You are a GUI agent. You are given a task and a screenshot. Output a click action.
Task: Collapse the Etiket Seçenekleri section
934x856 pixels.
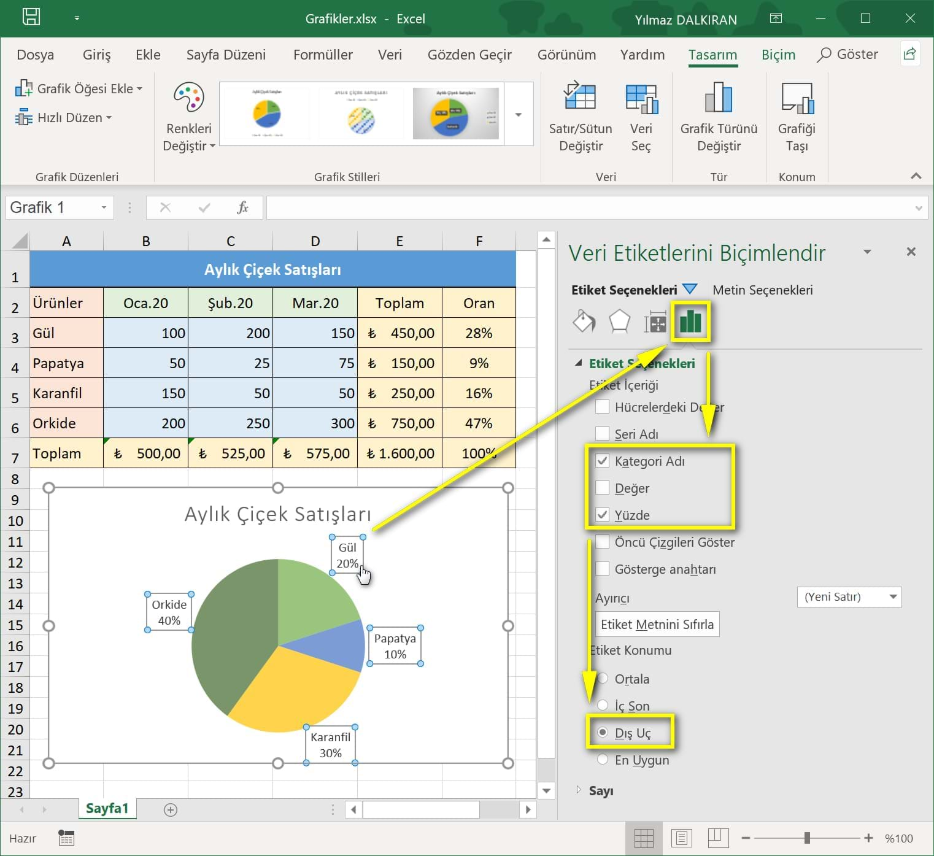(577, 363)
